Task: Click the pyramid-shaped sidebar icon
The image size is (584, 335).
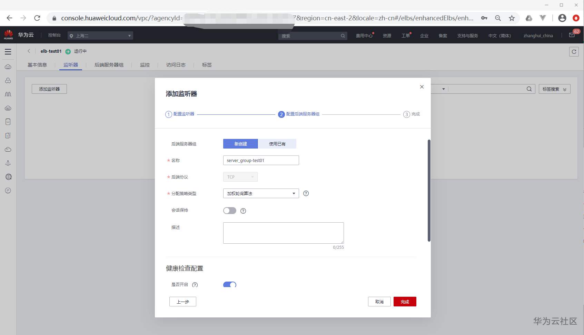Action: coord(8,163)
